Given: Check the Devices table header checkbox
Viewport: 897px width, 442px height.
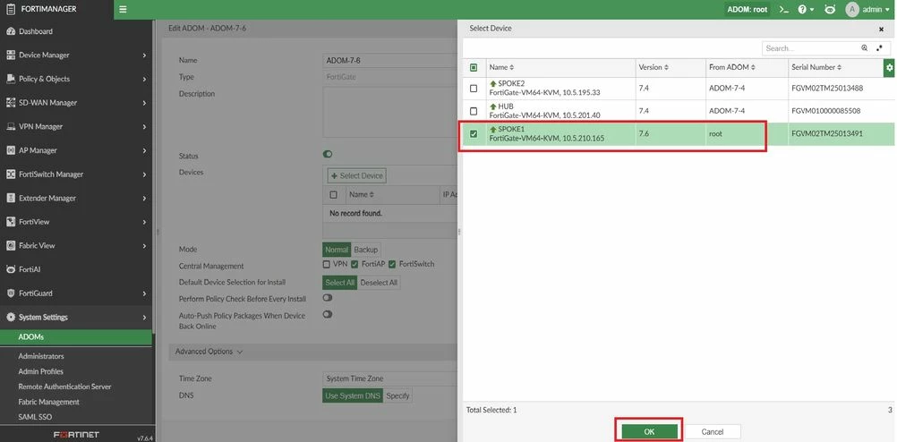Looking at the screenshot, I should click(x=334, y=195).
